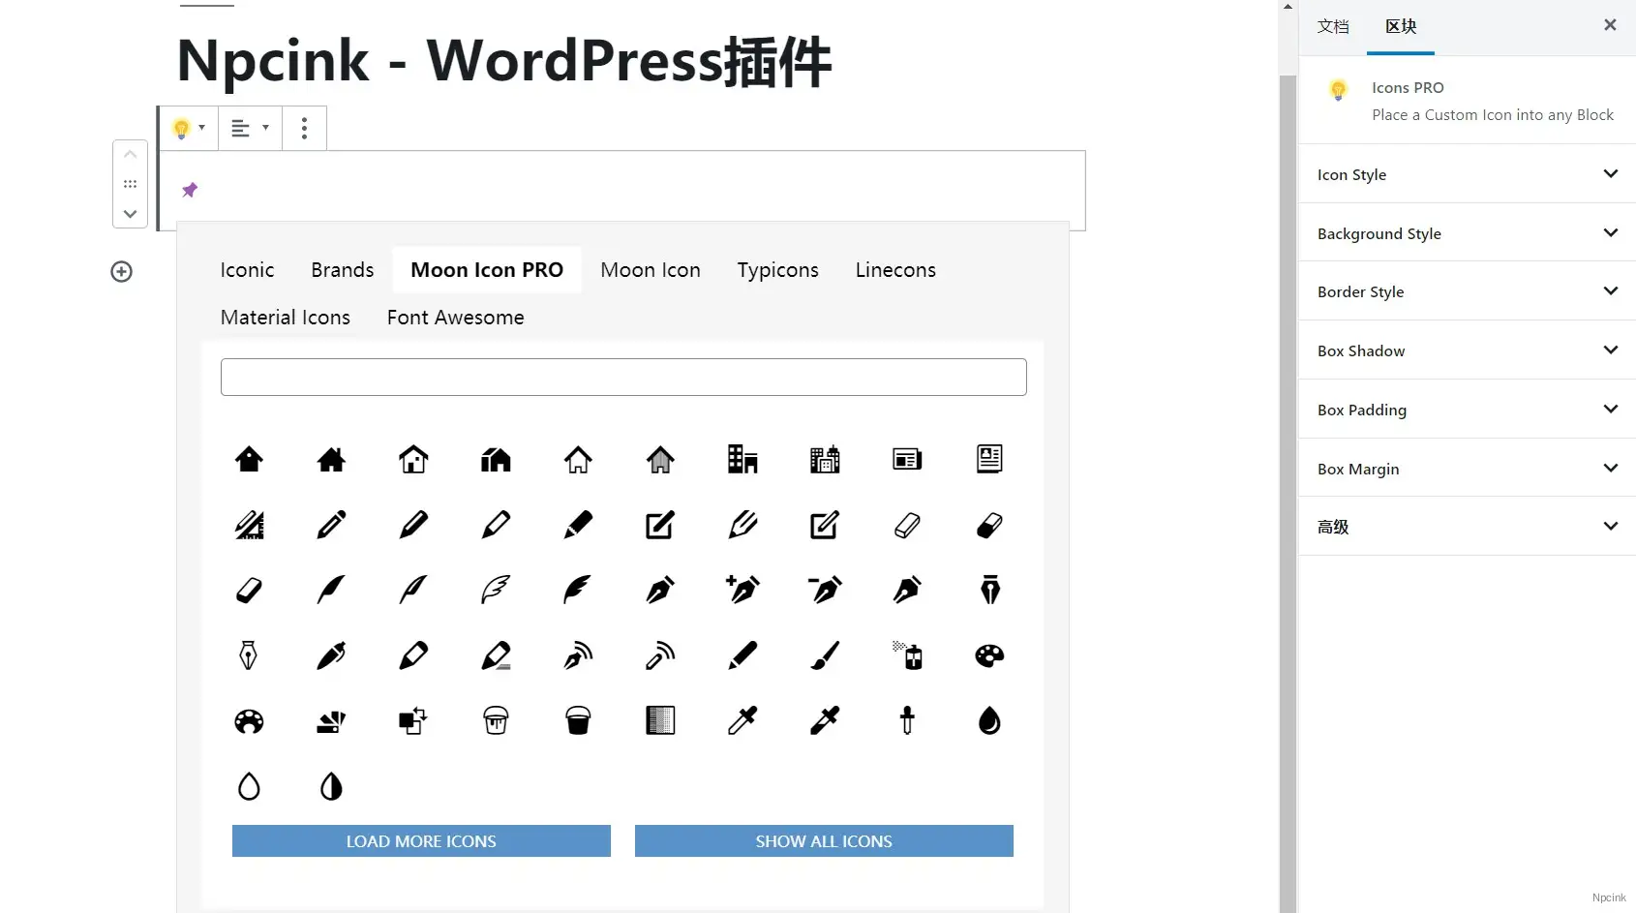Pick the filled paint bucket icon

pos(578,720)
